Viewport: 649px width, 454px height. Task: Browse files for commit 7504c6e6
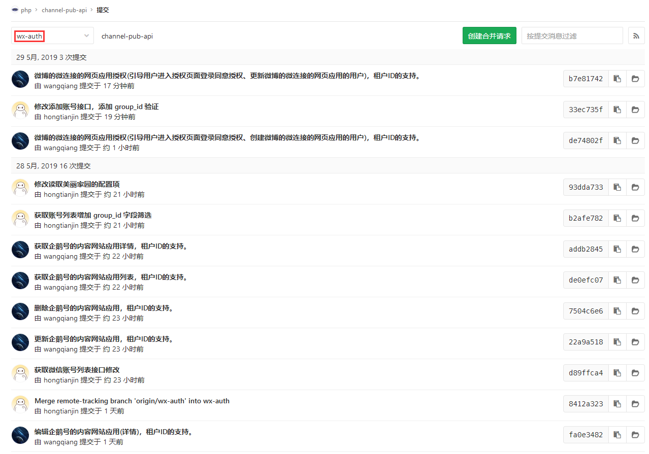(x=635, y=311)
